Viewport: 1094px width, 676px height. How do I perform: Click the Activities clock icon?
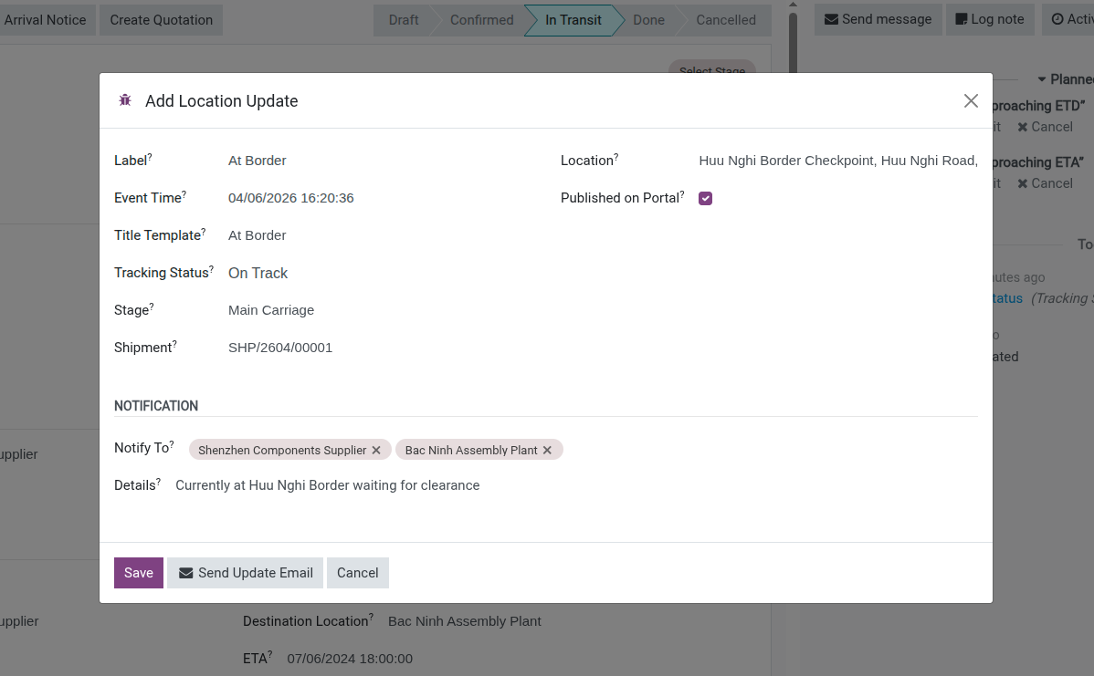click(x=1057, y=19)
